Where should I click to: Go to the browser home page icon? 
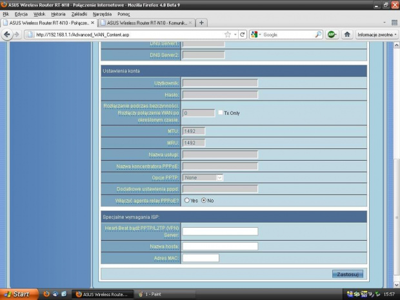click(x=347, y=34)
